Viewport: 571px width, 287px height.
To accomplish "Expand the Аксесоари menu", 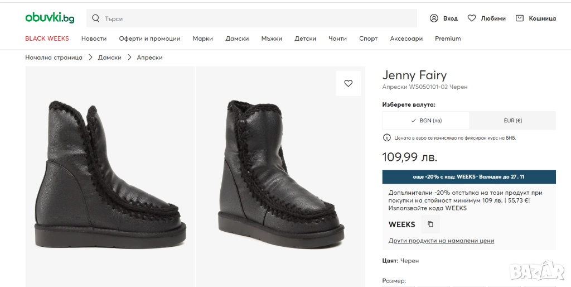I will point(406,39).
